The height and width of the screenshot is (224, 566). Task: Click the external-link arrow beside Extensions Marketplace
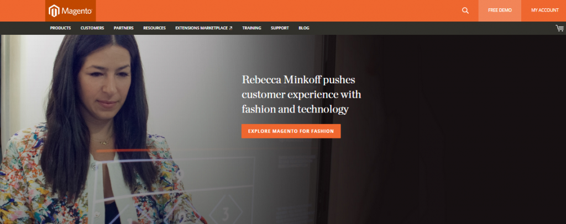tap(230, 28)
